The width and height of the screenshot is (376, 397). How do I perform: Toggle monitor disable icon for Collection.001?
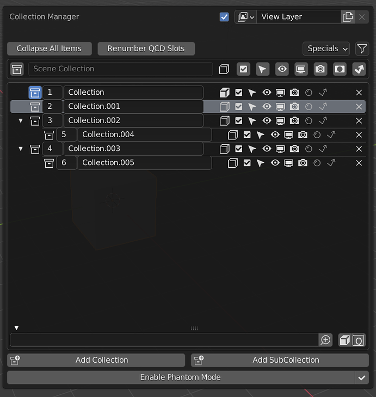point(280,107)
